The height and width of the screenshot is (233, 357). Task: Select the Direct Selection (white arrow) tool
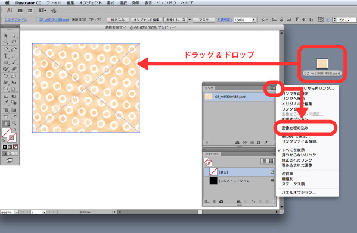coord(14,36)
